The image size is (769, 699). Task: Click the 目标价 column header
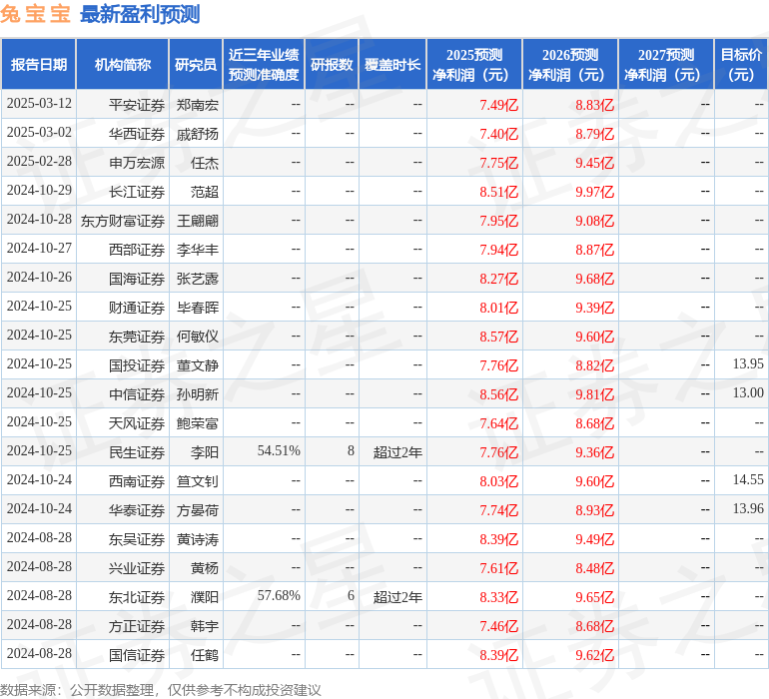[x=741, y=65]
